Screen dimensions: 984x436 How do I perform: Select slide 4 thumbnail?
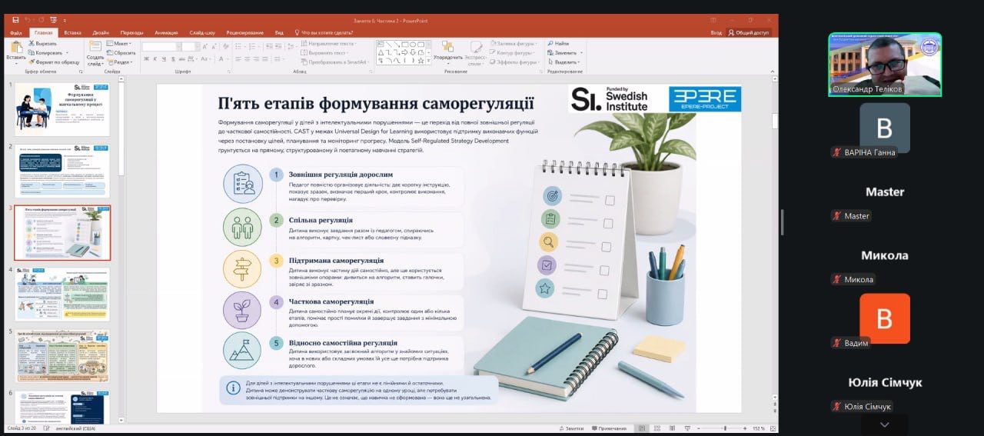pos(62,295)
